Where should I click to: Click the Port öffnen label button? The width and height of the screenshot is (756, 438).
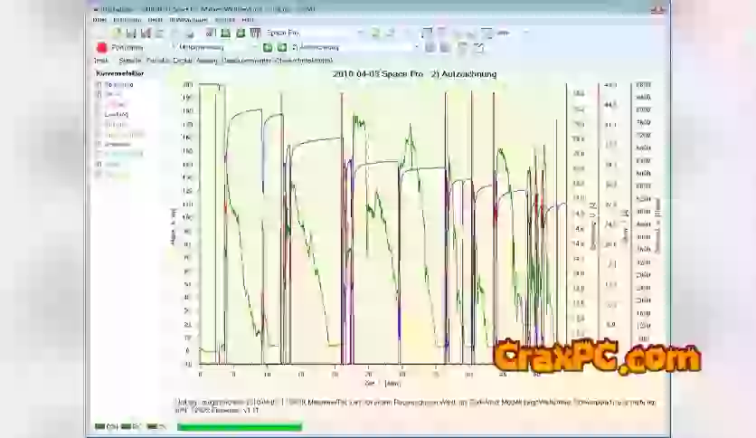point(128,47)
